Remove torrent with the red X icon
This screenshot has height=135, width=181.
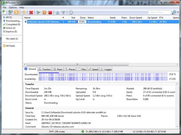click(31, 12)
